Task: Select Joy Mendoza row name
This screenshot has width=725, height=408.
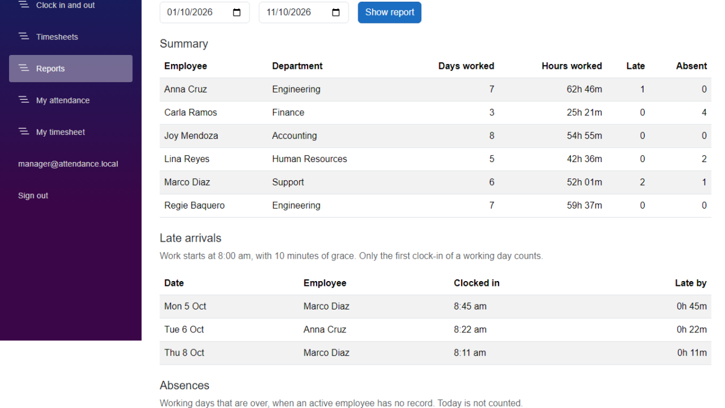Action: tap(190, 136)
